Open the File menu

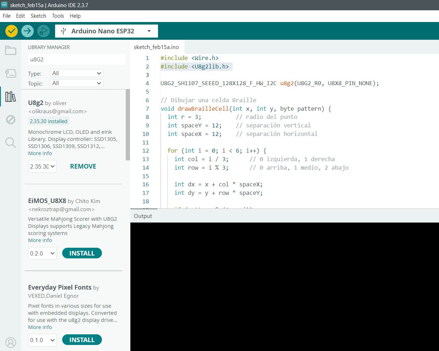click(x=7, y=16)
